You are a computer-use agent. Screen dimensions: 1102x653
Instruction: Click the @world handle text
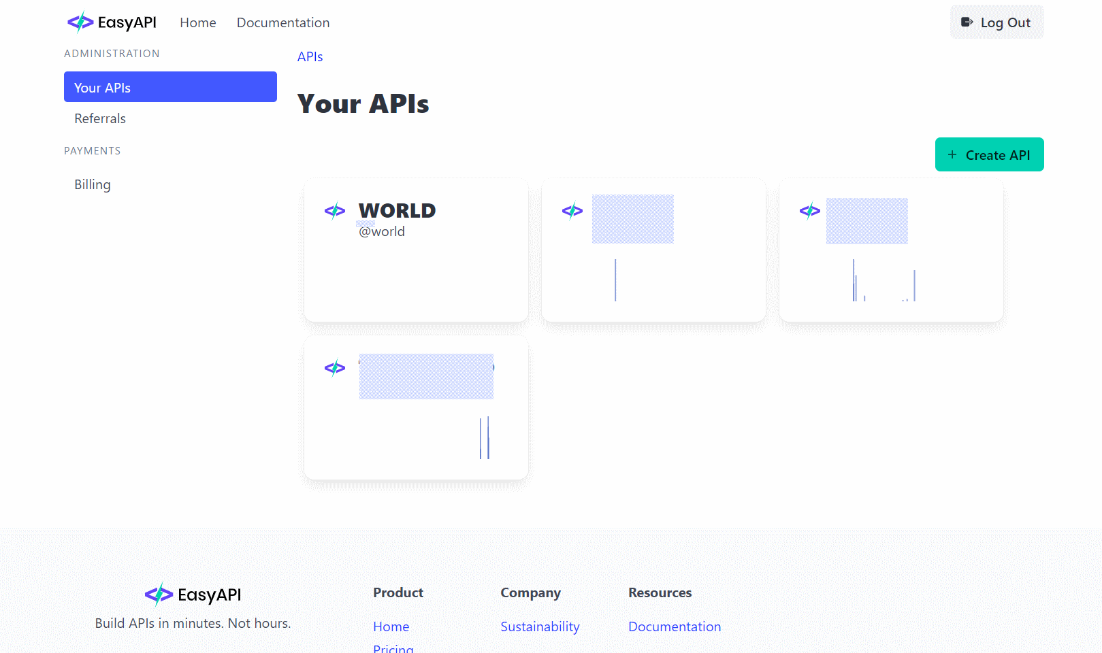point(382,231)
